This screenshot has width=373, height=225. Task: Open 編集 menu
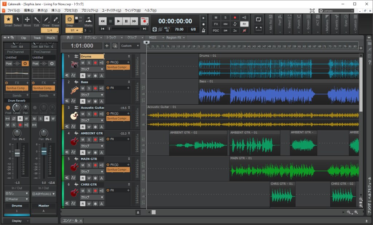tap(28, 11)
